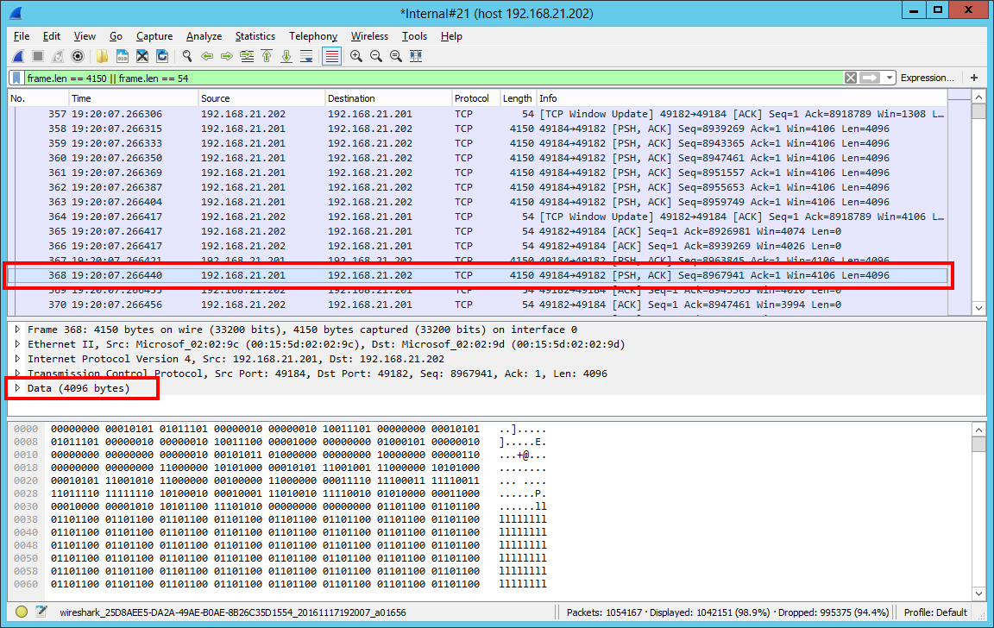Add a filter button with plus
Image resolution: width=994 pixels, height=628 pixels.
[x=974, y=78]
